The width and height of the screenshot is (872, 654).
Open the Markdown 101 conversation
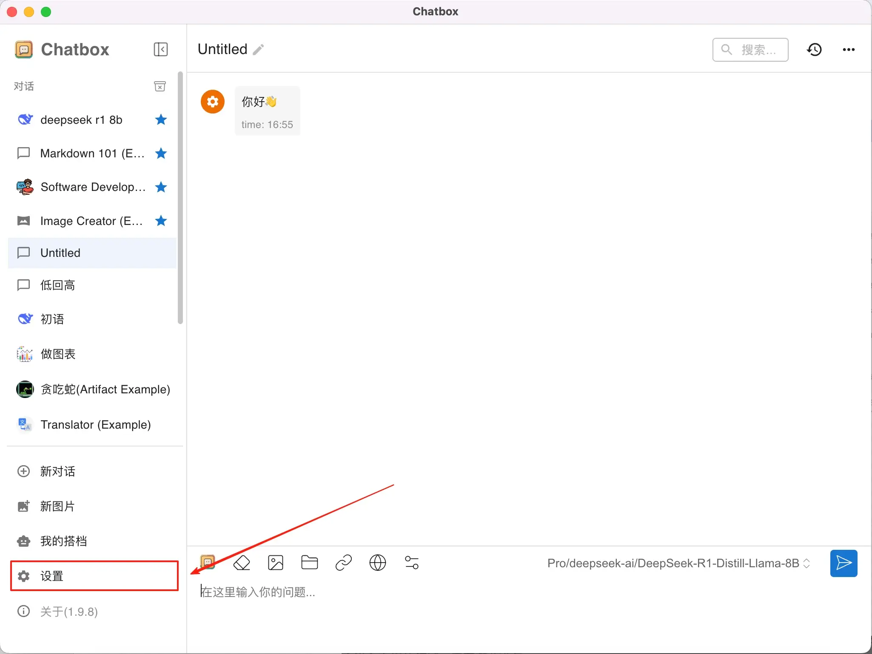92,153
